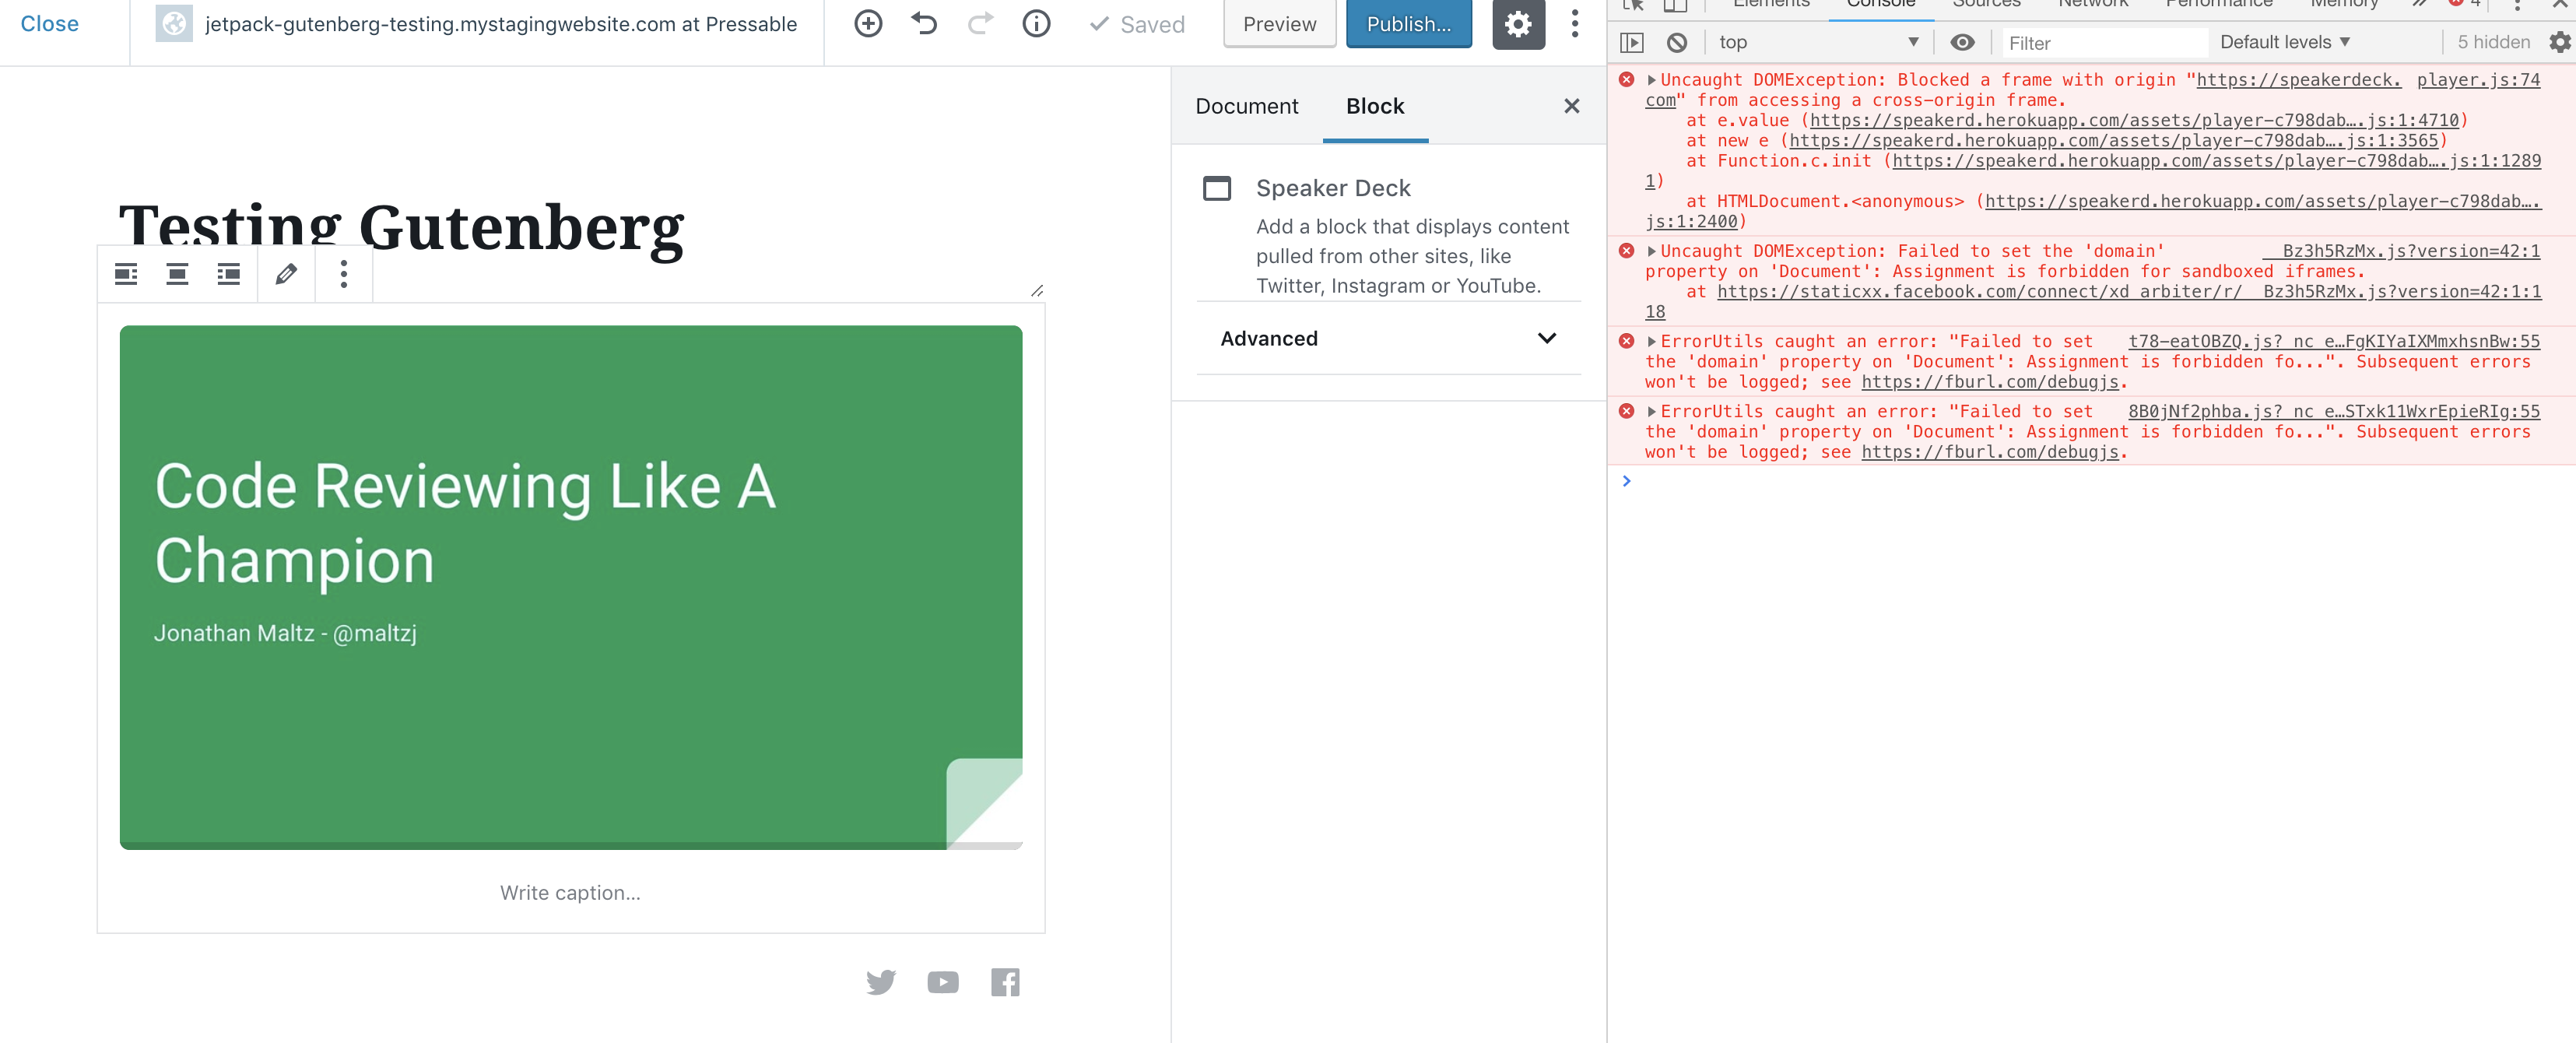This screenshot has height=1043, width=2576.
Task: Select align left block icon
Action: pos(126,274)
